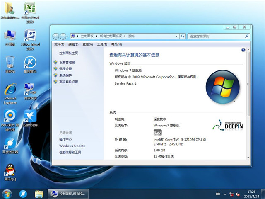The height and width of the screenshot is (199, 265).
Task: Open the 工具(T) menu
Action: [102, 44]
